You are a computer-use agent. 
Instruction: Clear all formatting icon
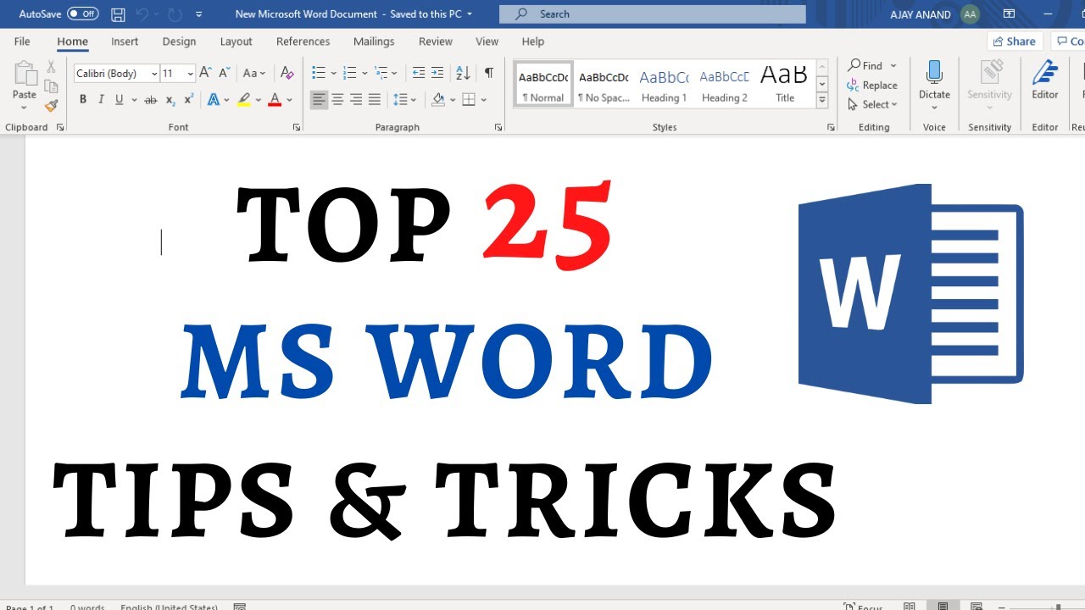pyautogui.click(x=287, y=74)
